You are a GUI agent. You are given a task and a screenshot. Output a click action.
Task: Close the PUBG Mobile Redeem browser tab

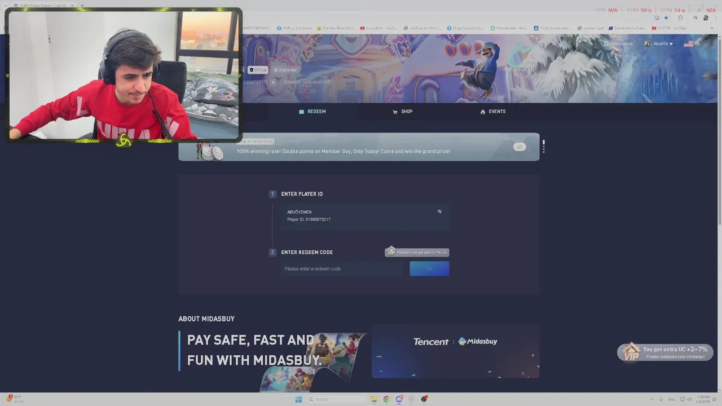72,6
